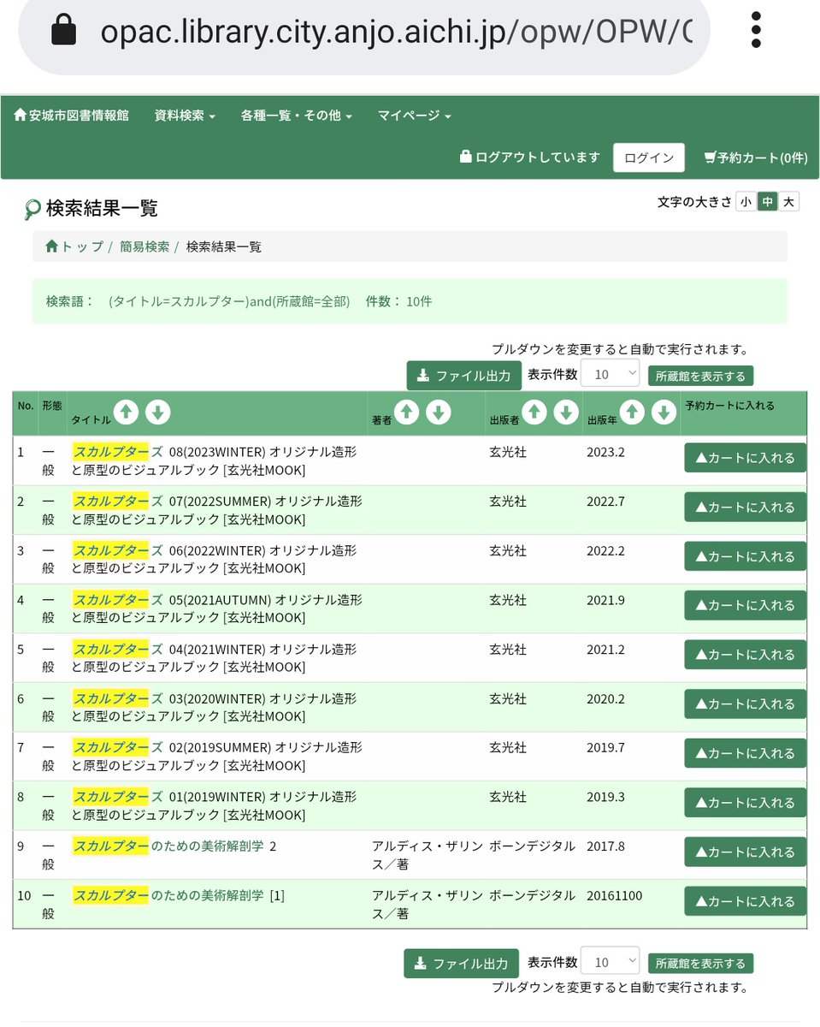Click the ログイン button
This screenshot has height=1027, width=820.
[649, 157]
